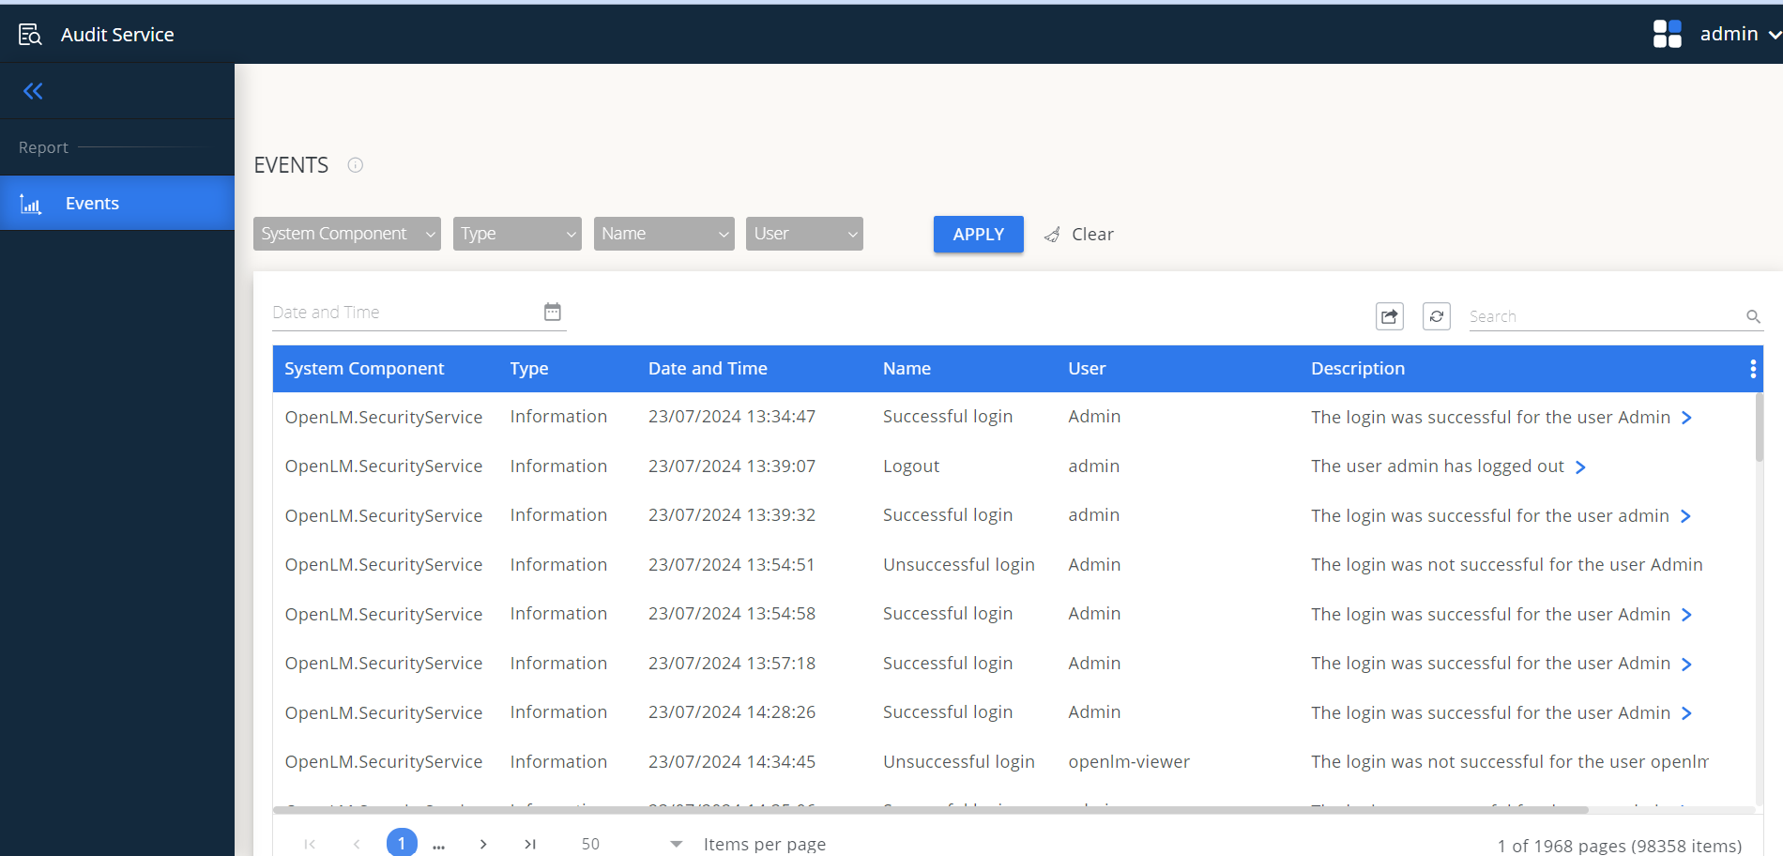Click the Audit Service magnifier logo
The height and width of the screenshot is (856, 1783).
coord(29,33)
